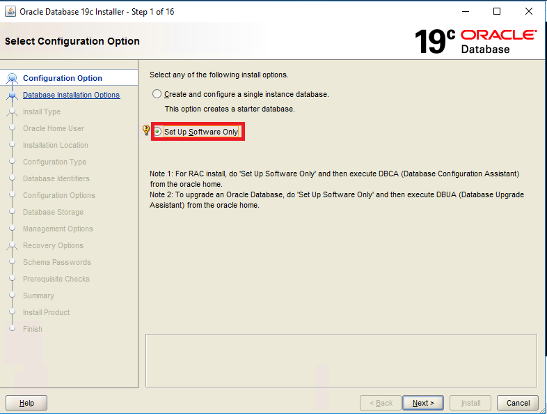Click the Java installer icon in title bar

coord(10,12)
